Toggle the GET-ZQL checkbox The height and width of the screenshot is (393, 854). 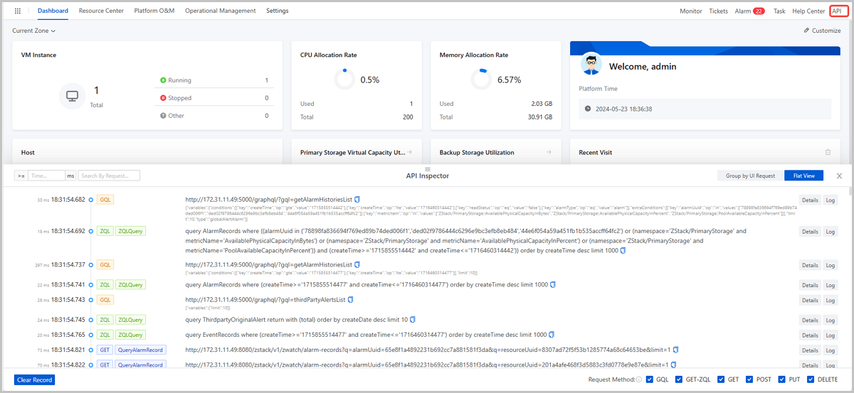click(x=679, y=379)
